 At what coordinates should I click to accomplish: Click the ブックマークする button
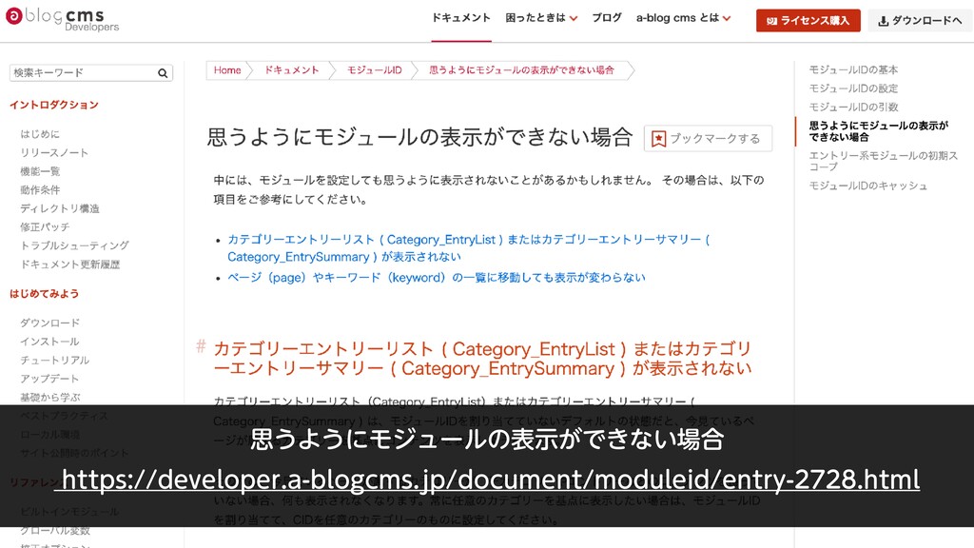708,139
